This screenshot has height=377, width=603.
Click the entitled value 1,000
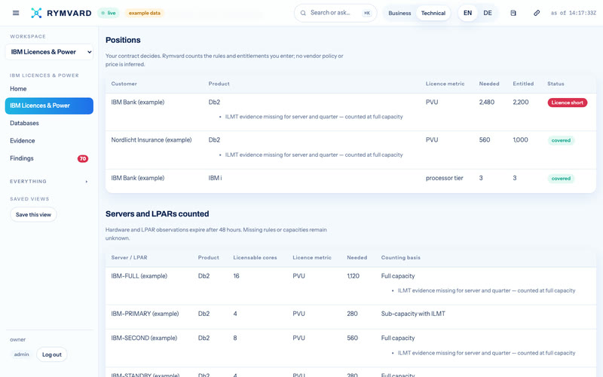(x=520, y=140)
